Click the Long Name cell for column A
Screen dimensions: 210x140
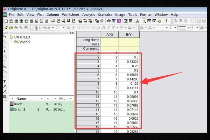110,40
